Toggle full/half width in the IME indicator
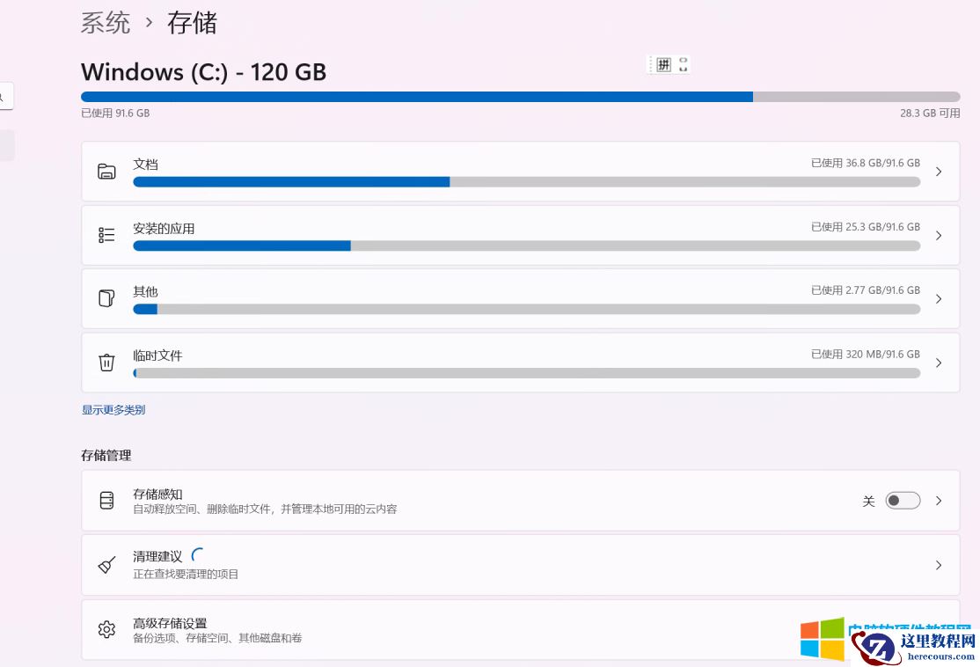This screenshot has width=980, height=667. click(678, 64)
